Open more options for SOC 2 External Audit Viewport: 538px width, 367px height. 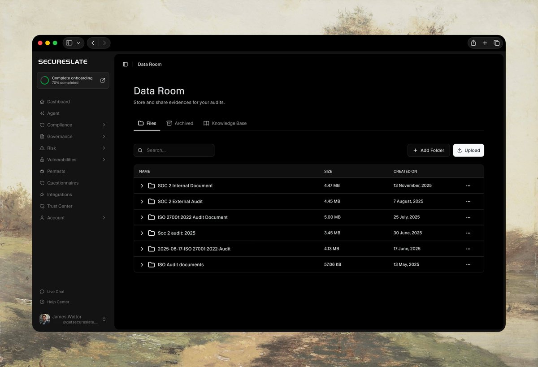click(468, 202)
